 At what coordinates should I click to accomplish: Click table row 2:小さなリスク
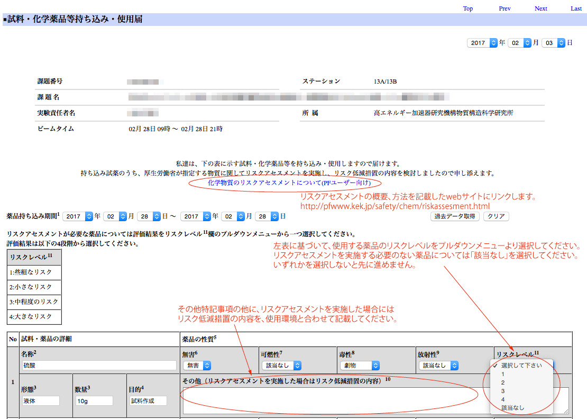(34, 287)
